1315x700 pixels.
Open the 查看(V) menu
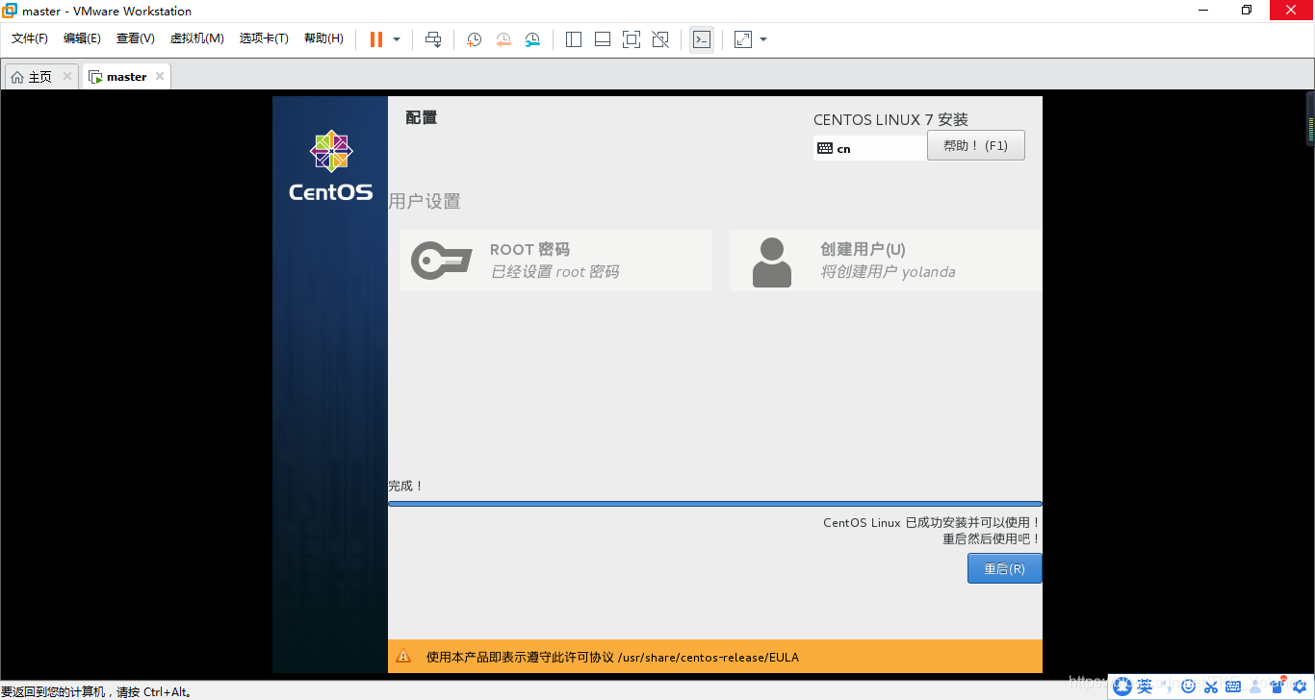[x=135, y=38]
